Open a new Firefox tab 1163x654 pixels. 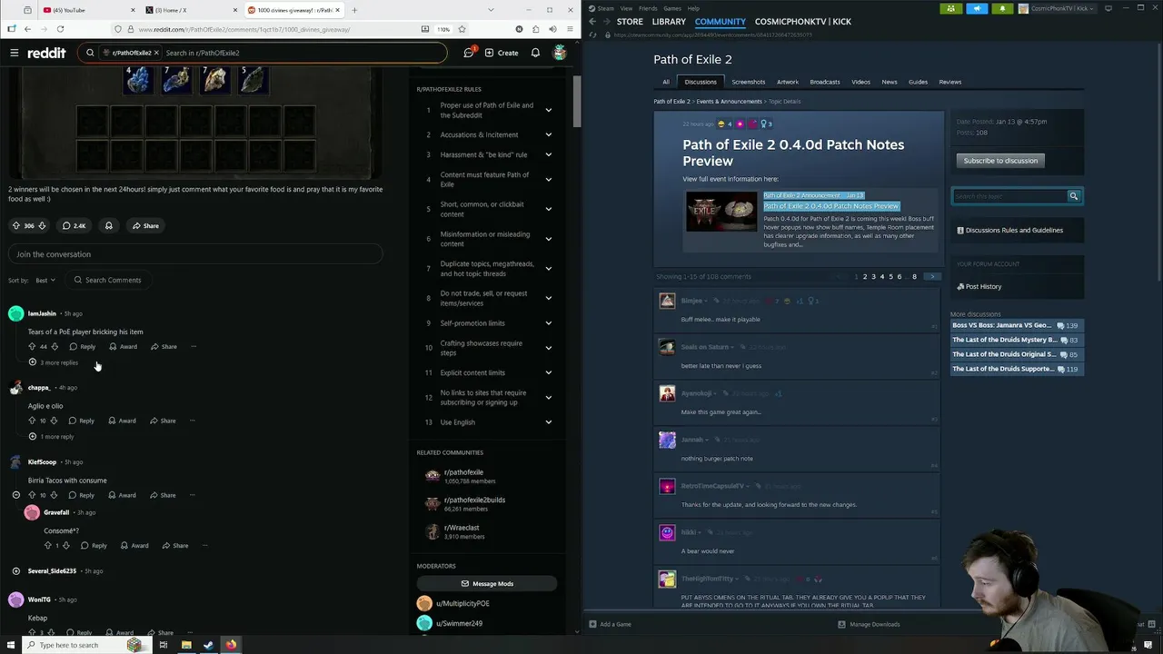point(354,10)
